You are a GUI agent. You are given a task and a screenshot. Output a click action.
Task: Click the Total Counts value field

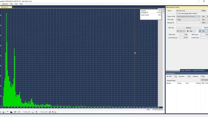pyautogui.click(x=183, y=34)
